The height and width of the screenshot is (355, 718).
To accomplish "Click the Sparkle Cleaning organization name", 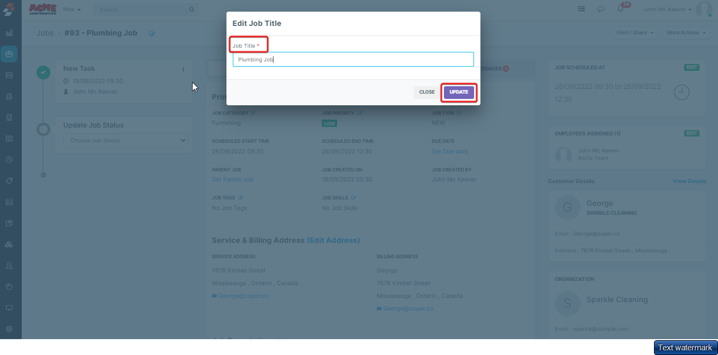I will pos(617,299).
